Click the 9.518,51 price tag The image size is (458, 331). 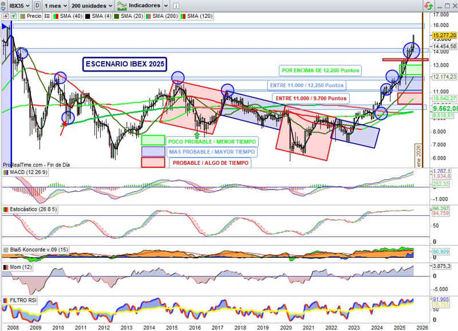[x=443, y=116]
